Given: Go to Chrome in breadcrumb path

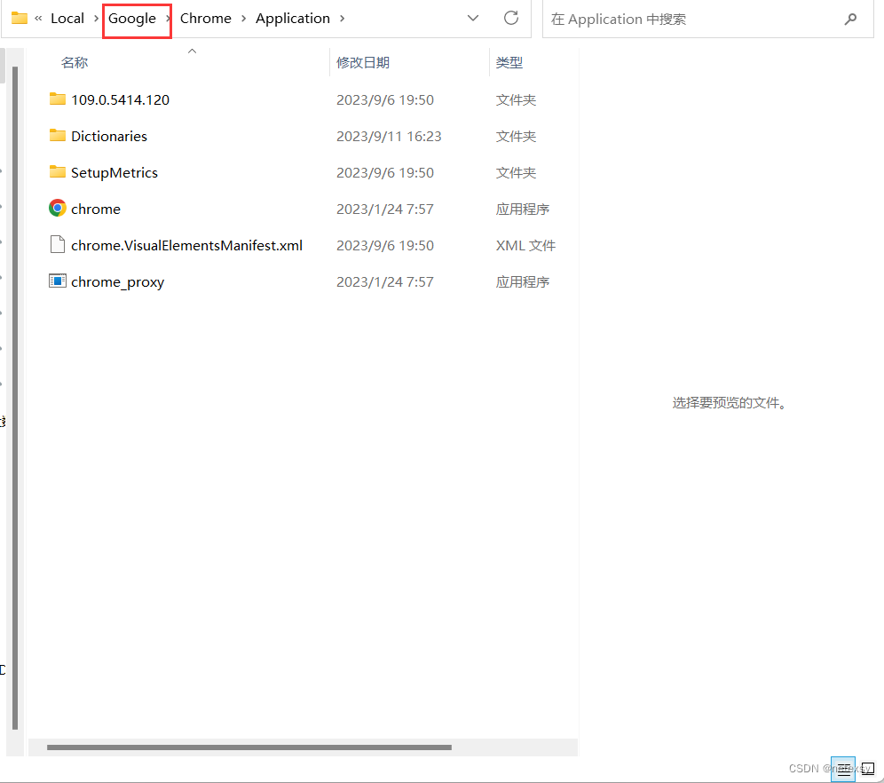Looking at the screenshot, I should point(206,19).
